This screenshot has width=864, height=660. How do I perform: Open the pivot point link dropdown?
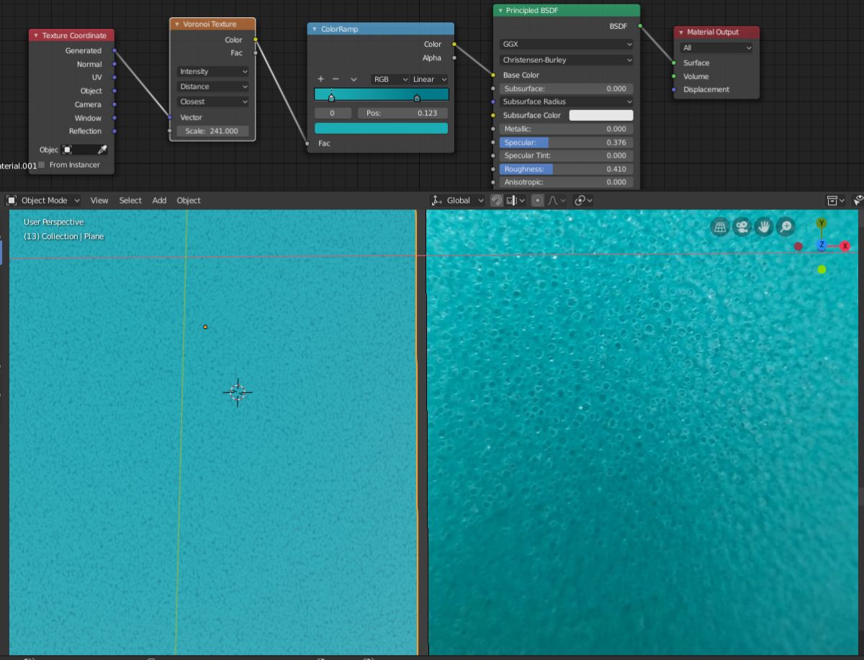[584, 200]
